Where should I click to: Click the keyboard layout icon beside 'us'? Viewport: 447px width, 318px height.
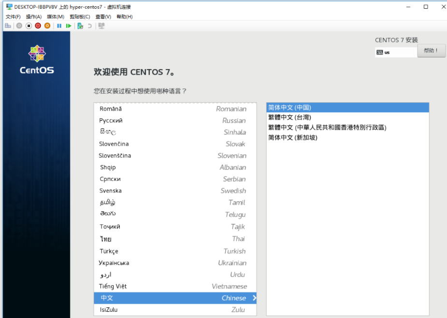[380, 53]
